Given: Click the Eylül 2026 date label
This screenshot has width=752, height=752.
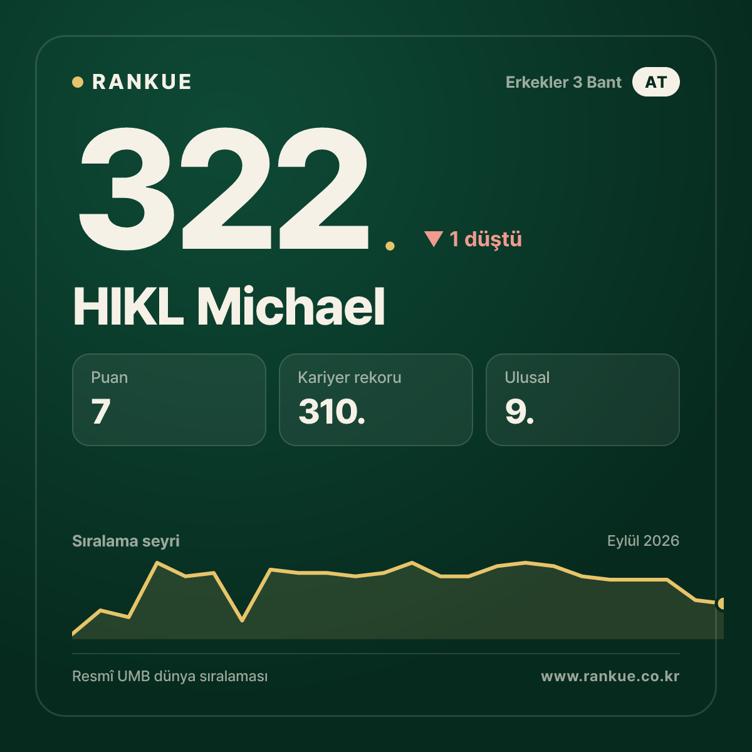Looking at the screenshot, I should [x=643, y=541].
